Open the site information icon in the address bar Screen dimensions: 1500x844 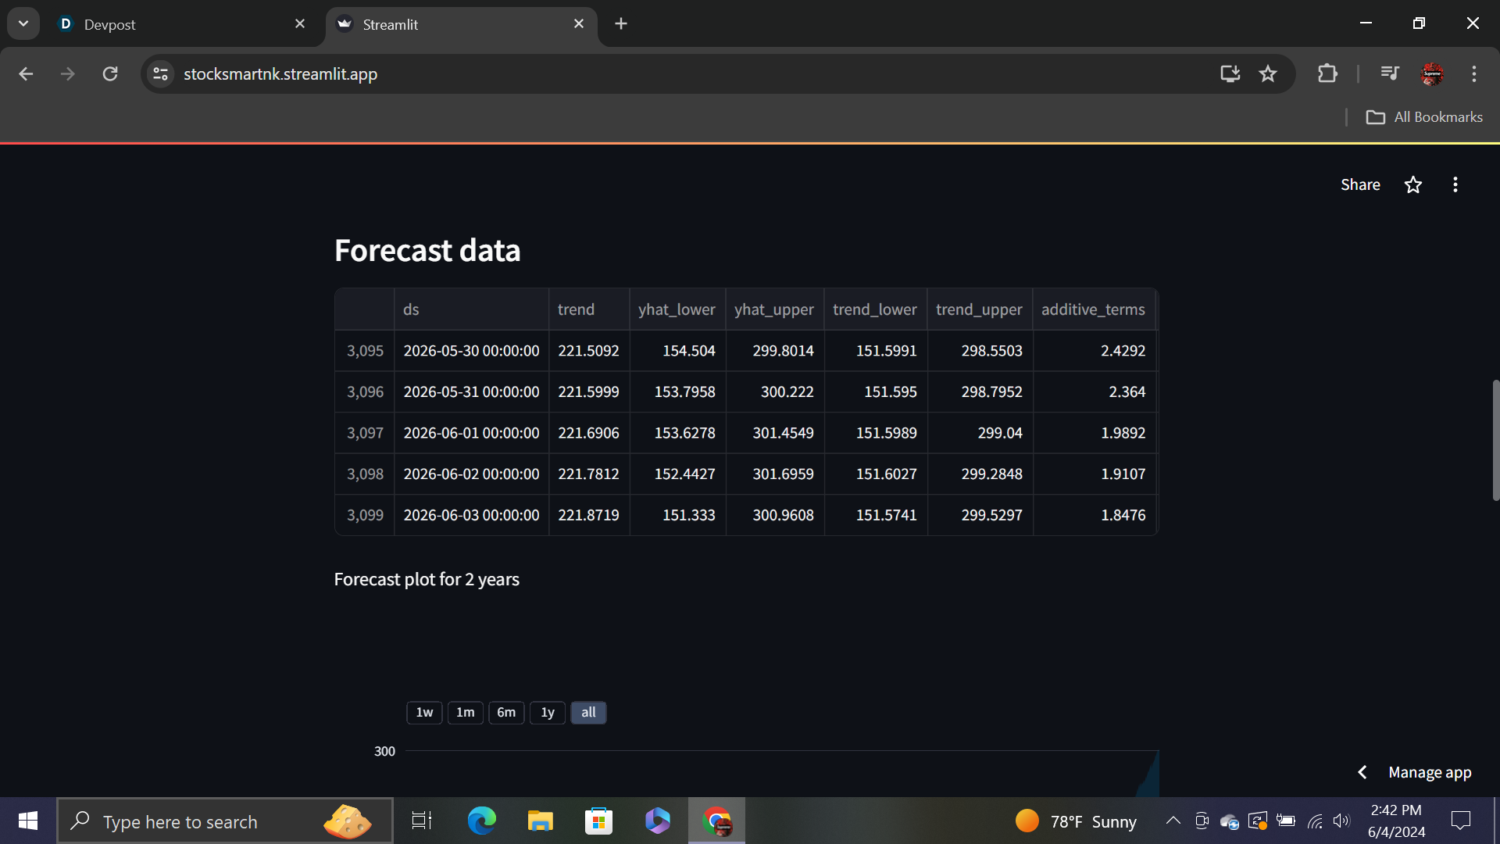click(x=161, y=74)
